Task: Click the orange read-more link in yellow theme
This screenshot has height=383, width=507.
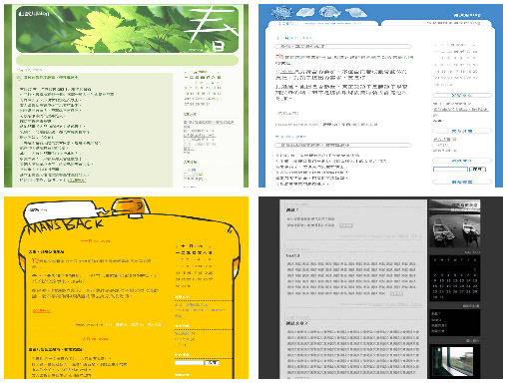Action: 42,311
